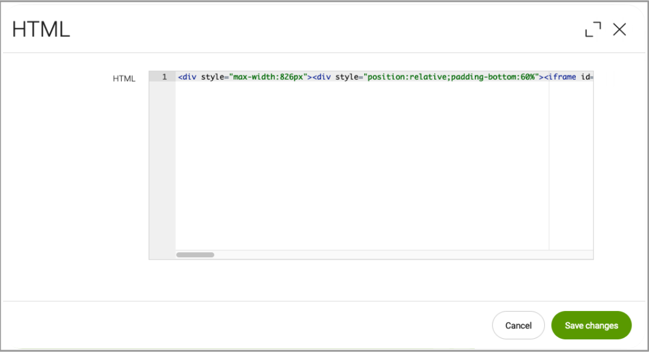649x352 pixels.
Task: Close the HTML dialog with the X
Action: tap(619, 30)
